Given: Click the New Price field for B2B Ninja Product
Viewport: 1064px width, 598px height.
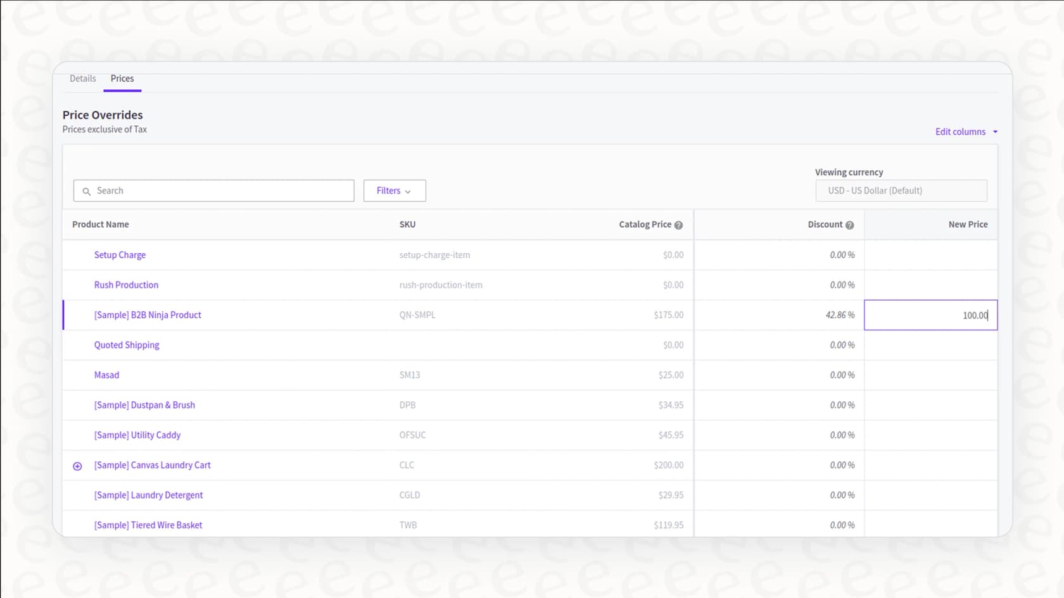Looking at the screenshot, I should (930, 315).
